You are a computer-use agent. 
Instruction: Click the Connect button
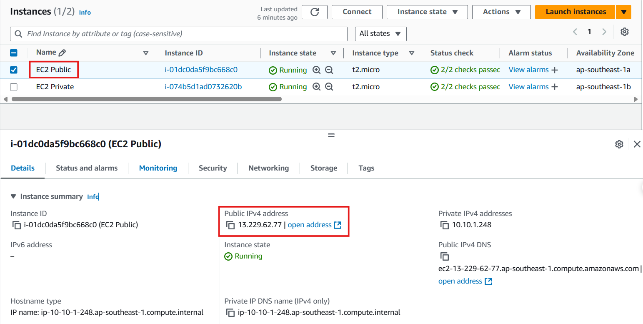pyautogui.click(x=357, y=12)
